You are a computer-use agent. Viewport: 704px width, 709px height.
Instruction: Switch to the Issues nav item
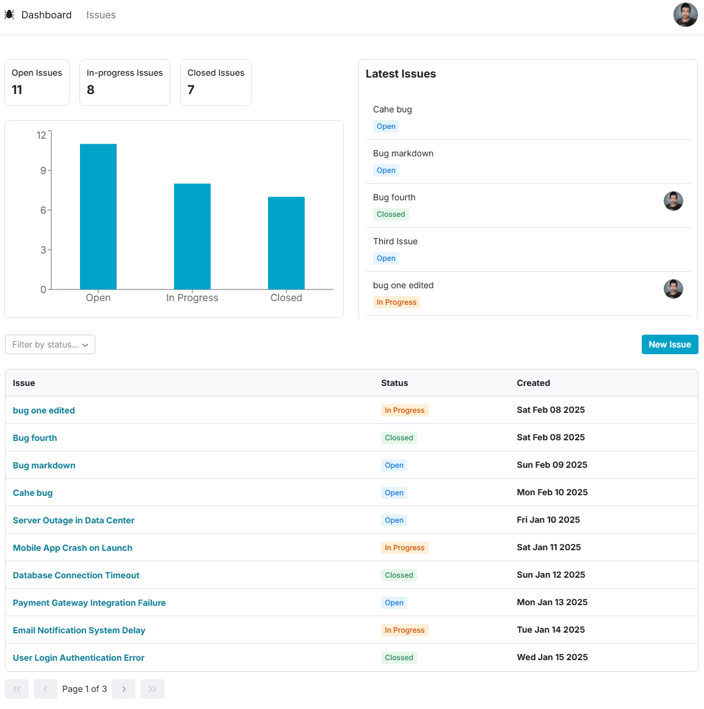[101, 15]
